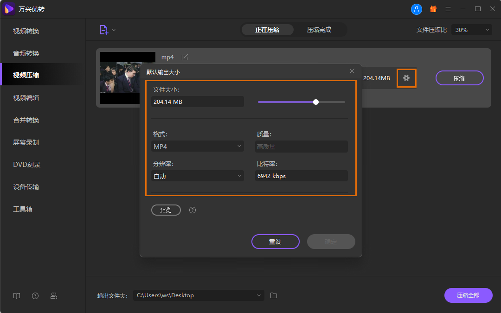Click the preview help question icon

(193, 210)
